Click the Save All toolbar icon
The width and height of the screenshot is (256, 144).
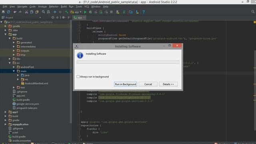point(3,12)
